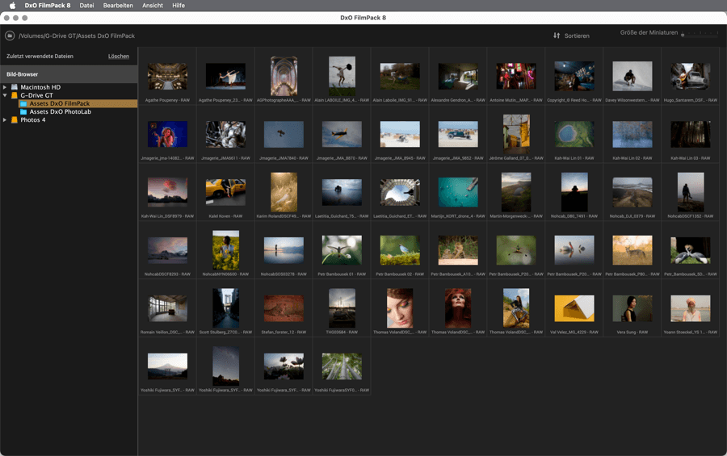The image size is (727, 456).
Task: Click Löschen to clear recent files
Action: click(119, 56)
